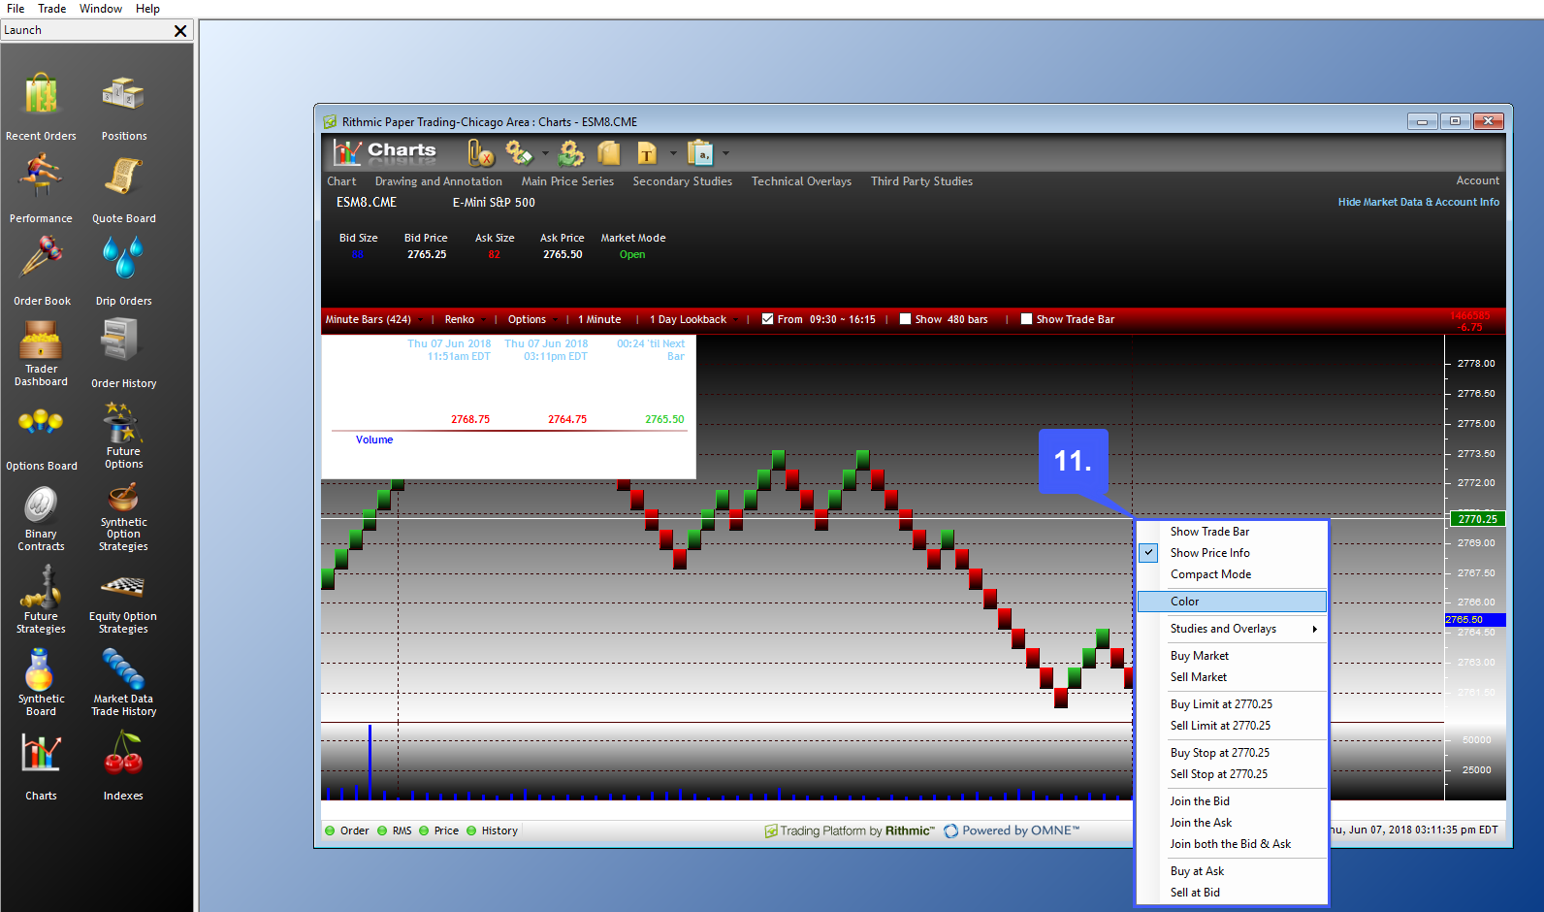This screenshot has height=912, width=1544.
Task: Expand dropdown arrow beside T note icon
Action: (x=673, y=153)
